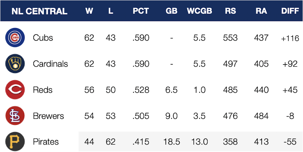
Task: Click the DIFF column header
Action: pos(290,11)
